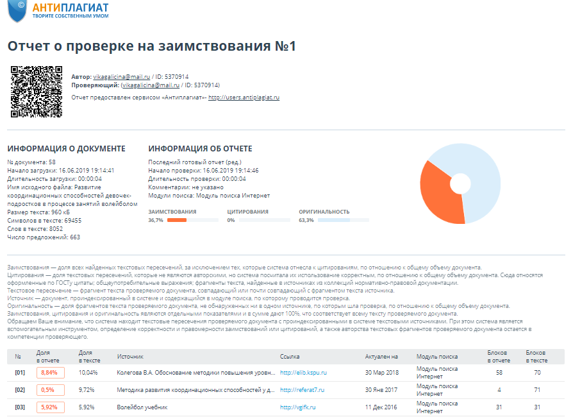Click the Доля в отчете column header
Viewport: 573px width, 417px height.
47,356
